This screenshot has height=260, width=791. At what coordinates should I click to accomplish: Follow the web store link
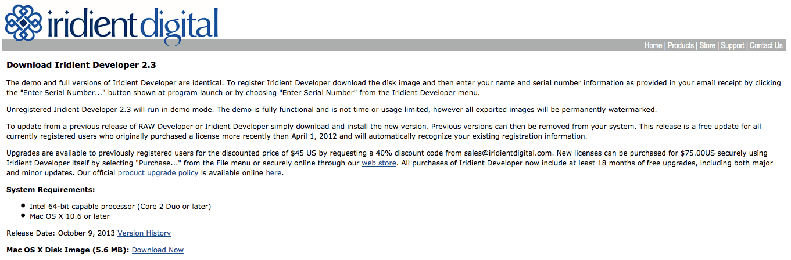(x=379, y=163)
